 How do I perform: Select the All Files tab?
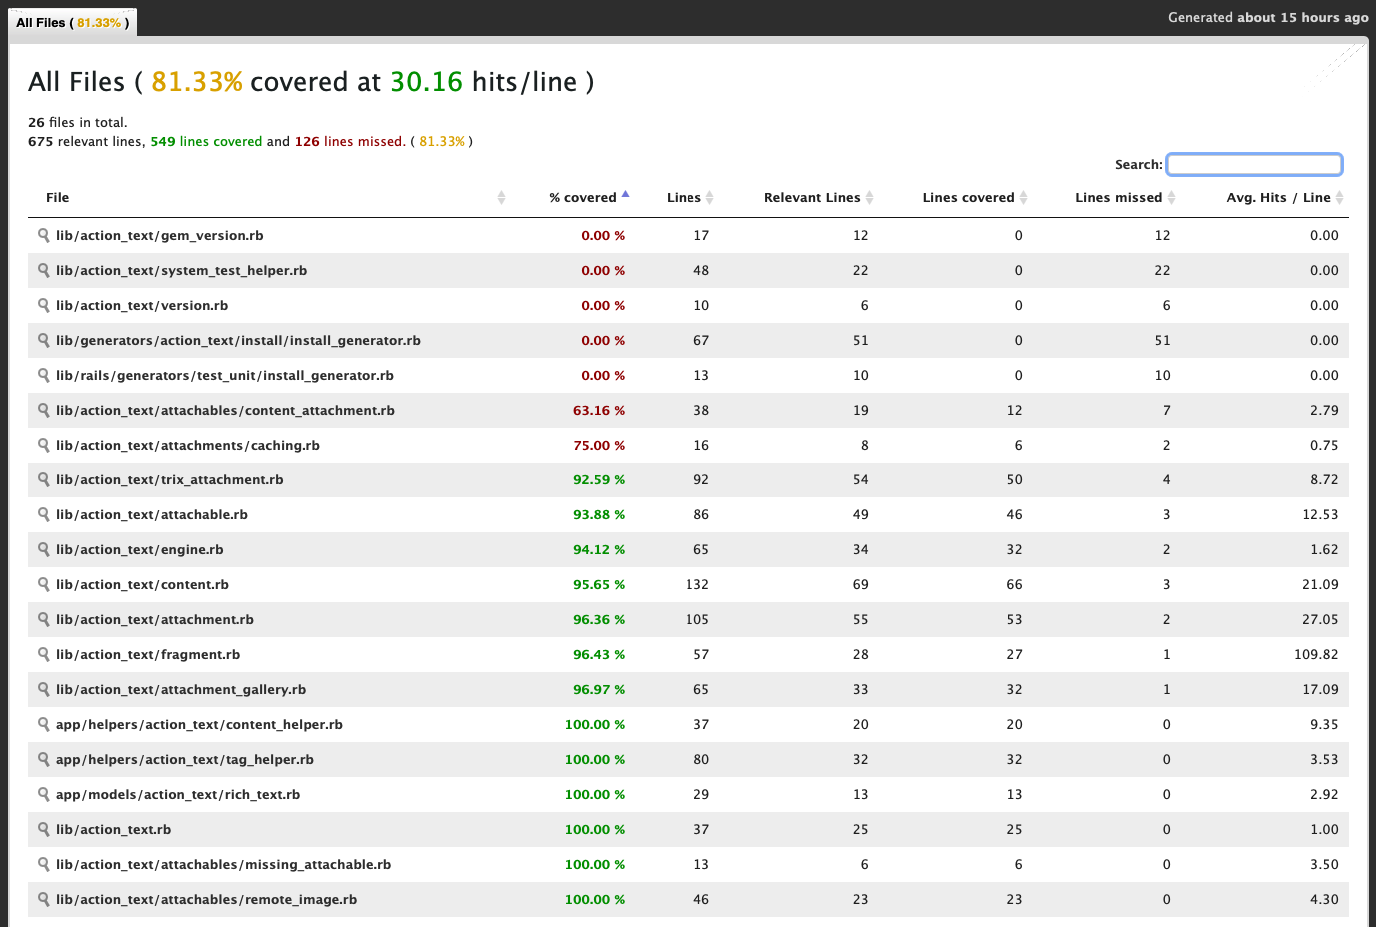[x=73, y=22]
